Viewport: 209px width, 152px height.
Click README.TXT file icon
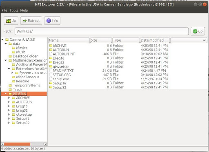tap(51, 70)
